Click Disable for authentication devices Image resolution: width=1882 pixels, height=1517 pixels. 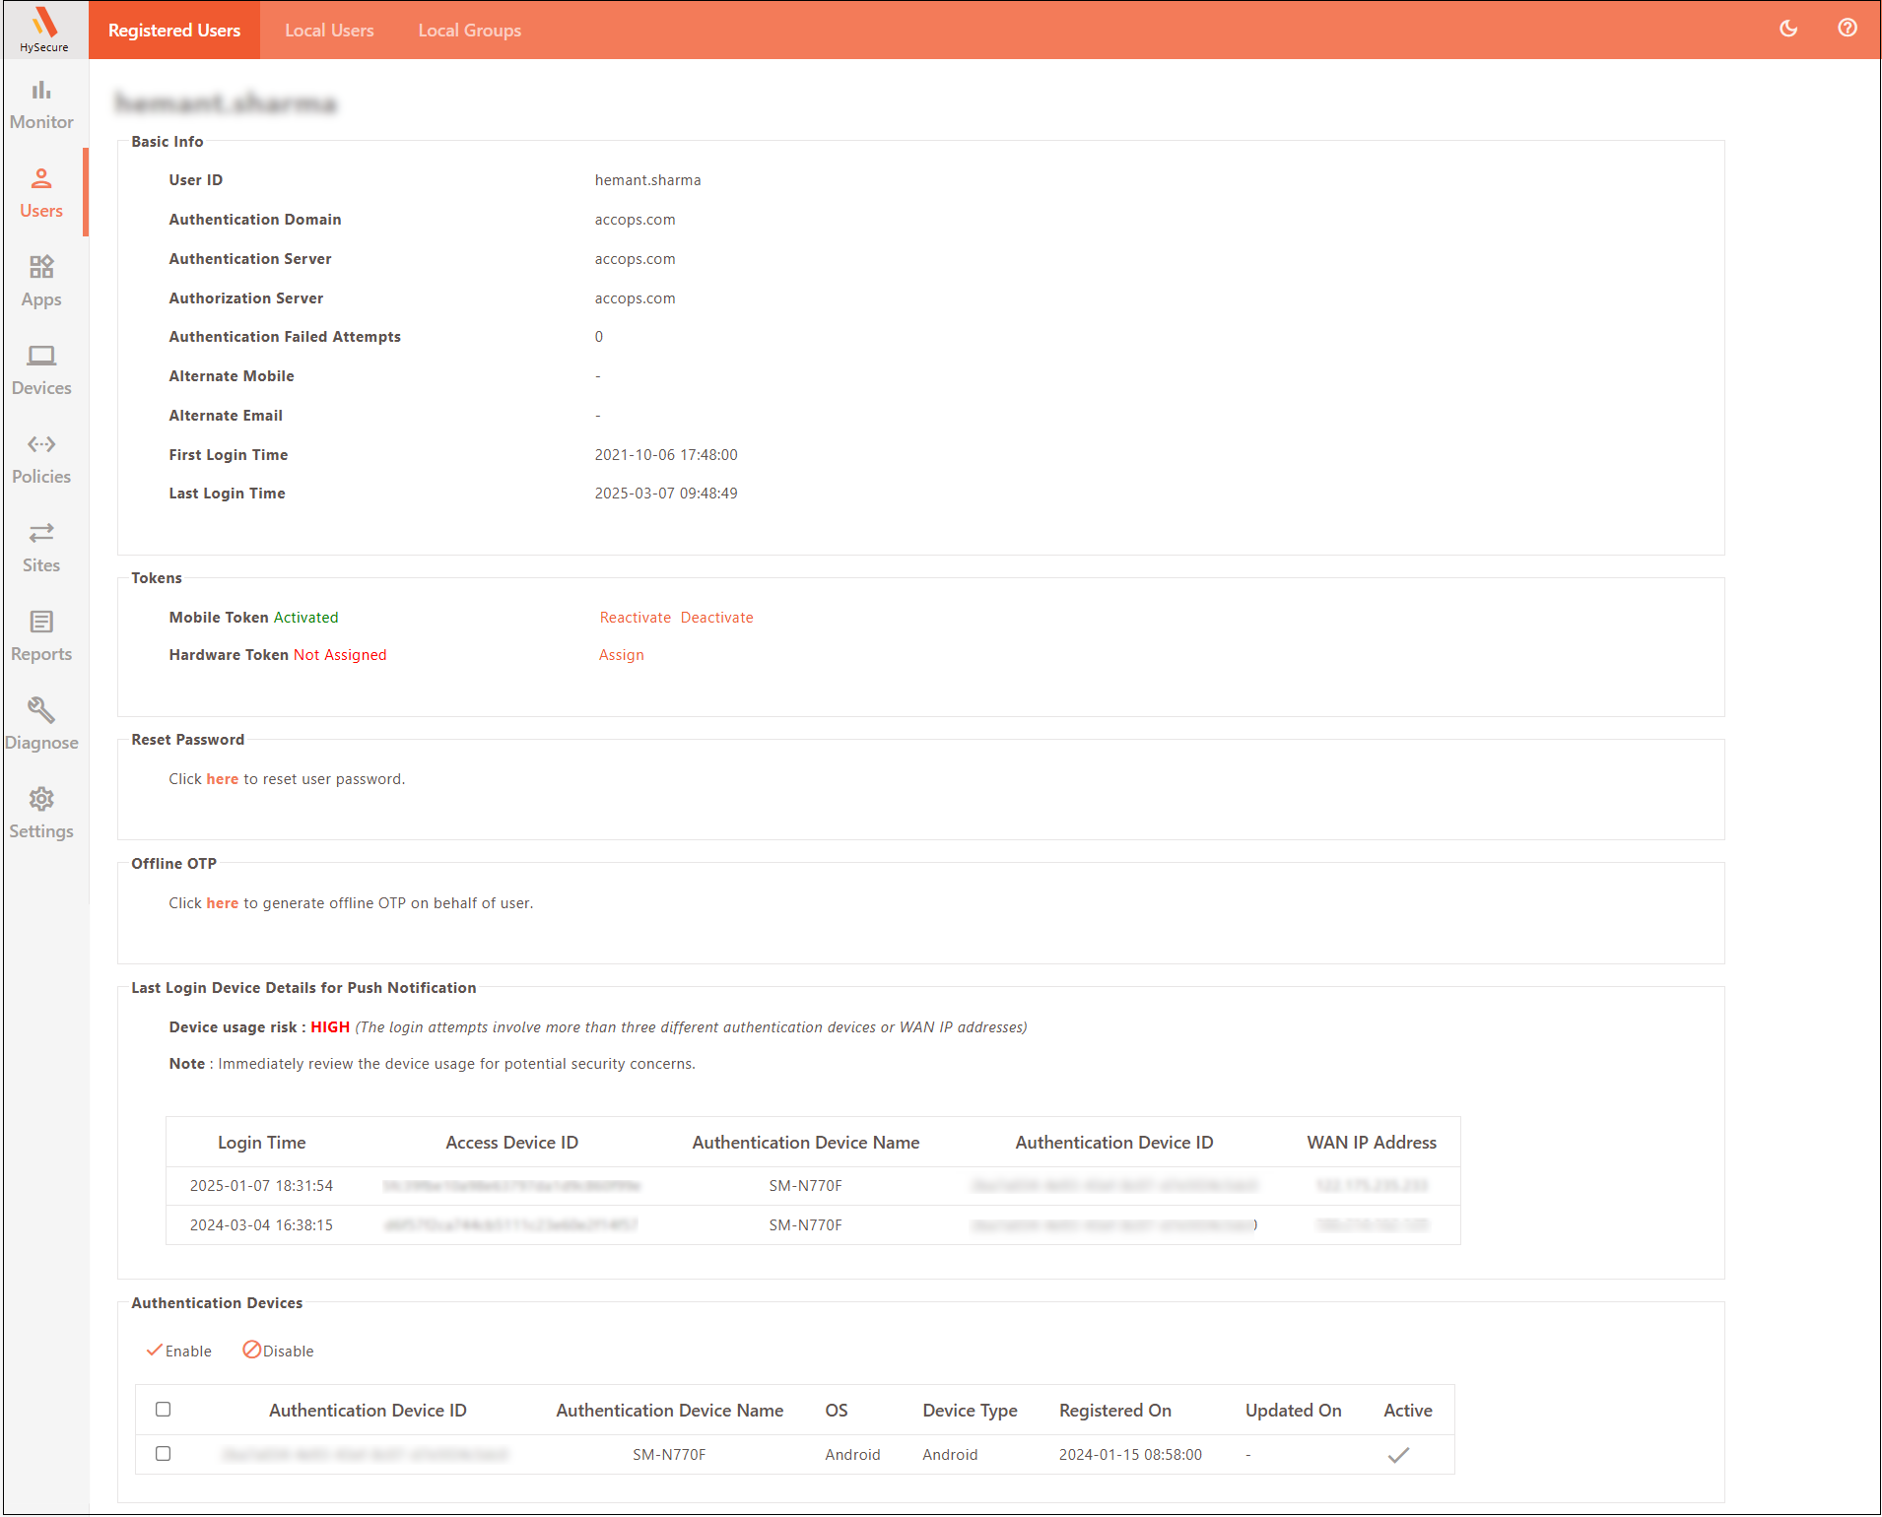[278, 1351]
